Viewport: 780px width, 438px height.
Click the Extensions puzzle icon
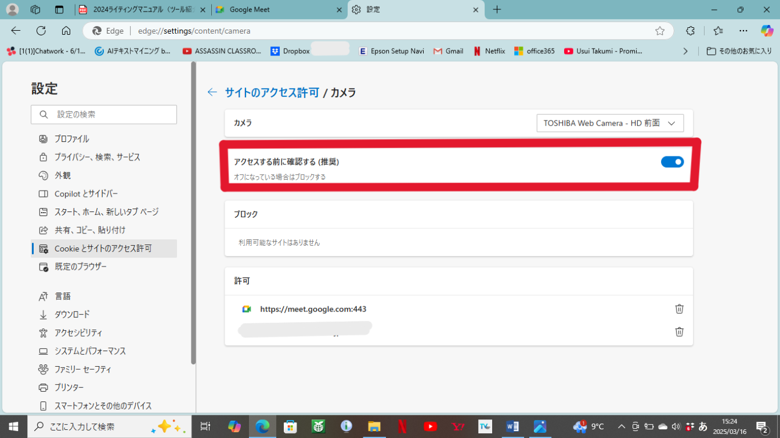click(690, 31)
